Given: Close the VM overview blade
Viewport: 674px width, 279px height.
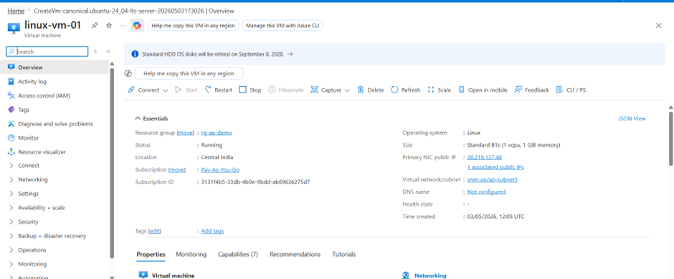Looking at the screenshot, I should pyautogui.click(x=658, y=26).
